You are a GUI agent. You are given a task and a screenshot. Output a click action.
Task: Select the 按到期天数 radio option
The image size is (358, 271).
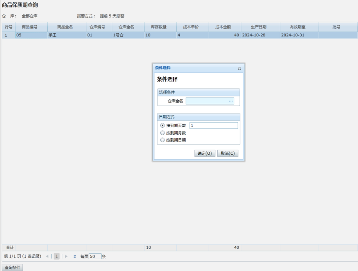(163, 126)
